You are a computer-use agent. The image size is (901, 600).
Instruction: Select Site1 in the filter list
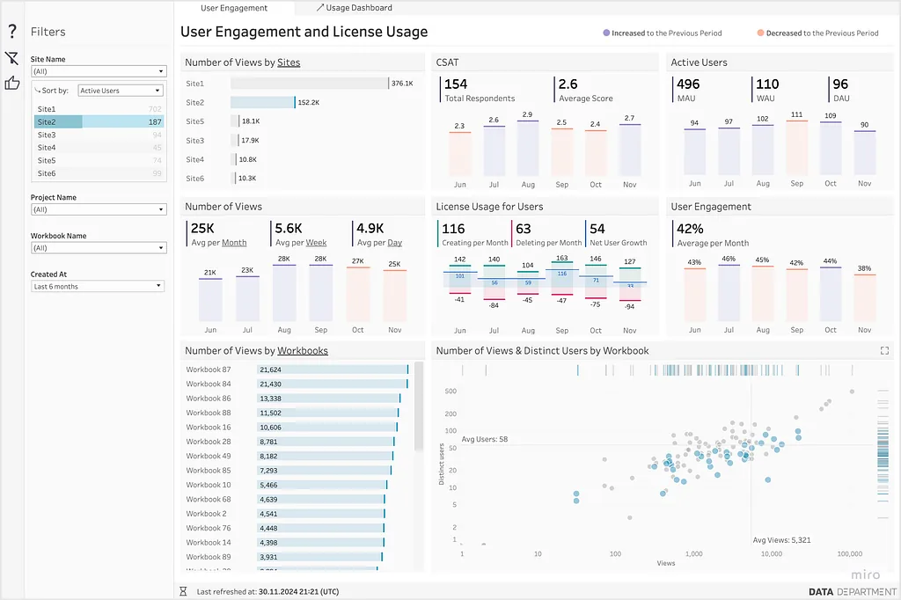tap(99, 108)
